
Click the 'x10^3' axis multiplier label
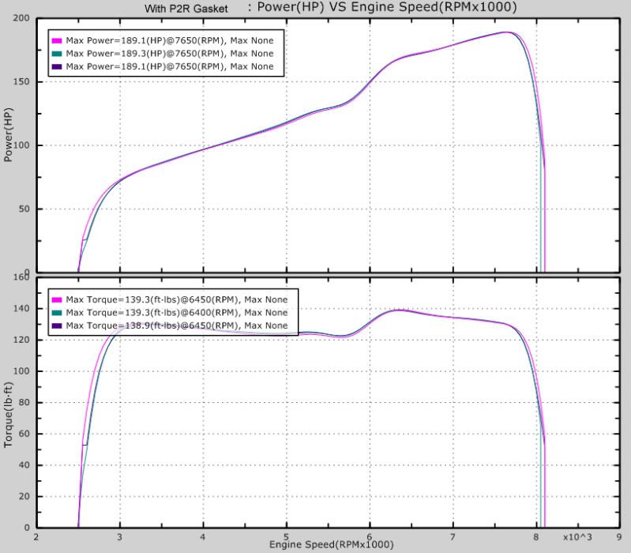coord(577,537)
